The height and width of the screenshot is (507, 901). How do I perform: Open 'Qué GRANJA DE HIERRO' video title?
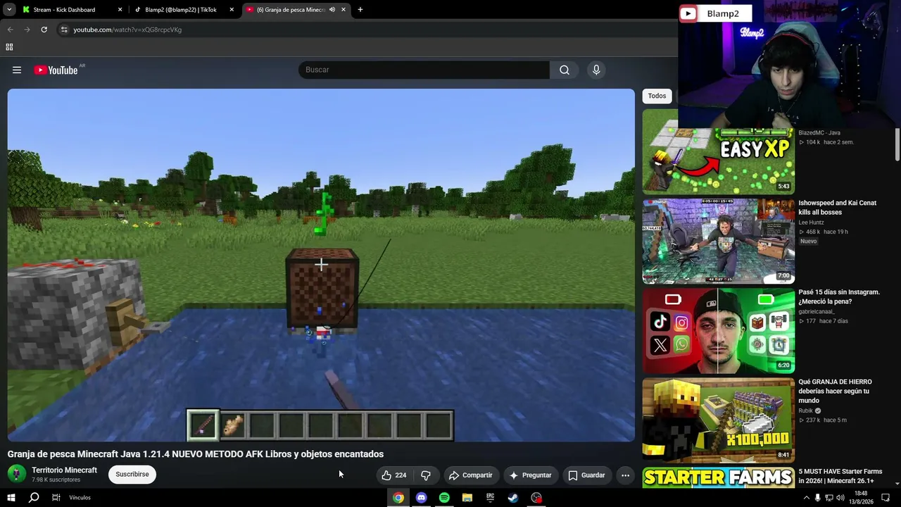(x=836, y=391)
